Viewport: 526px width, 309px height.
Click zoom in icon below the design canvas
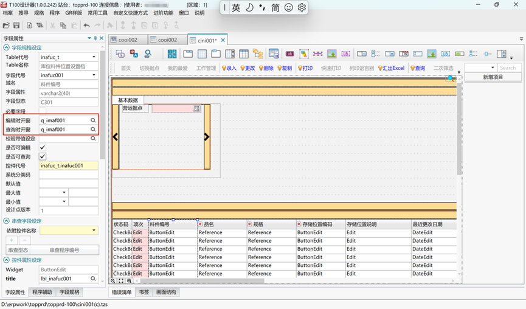click(x=129, y=281)
